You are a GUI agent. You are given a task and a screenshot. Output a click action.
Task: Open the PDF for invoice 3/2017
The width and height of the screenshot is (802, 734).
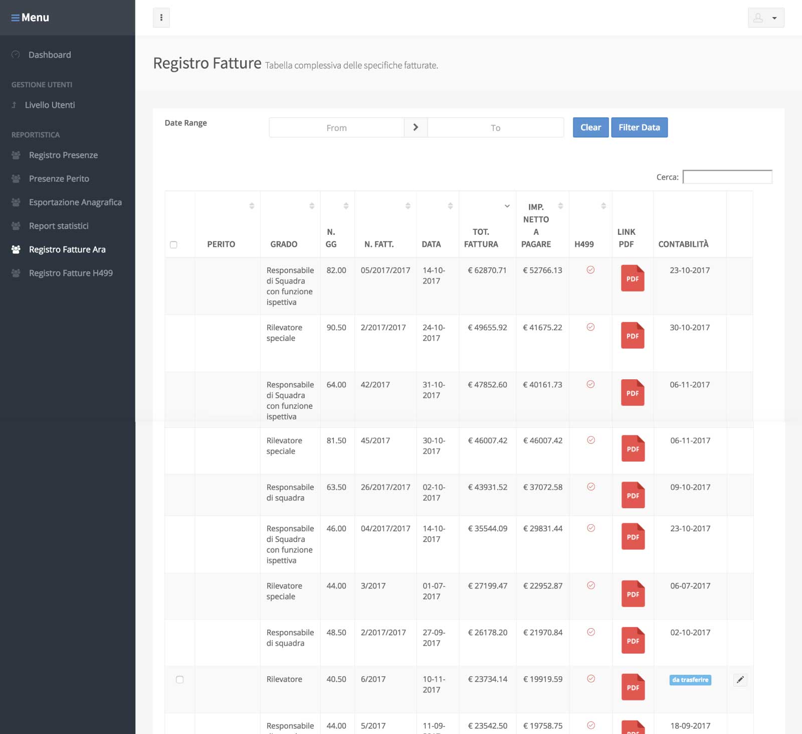coord(633,594)
